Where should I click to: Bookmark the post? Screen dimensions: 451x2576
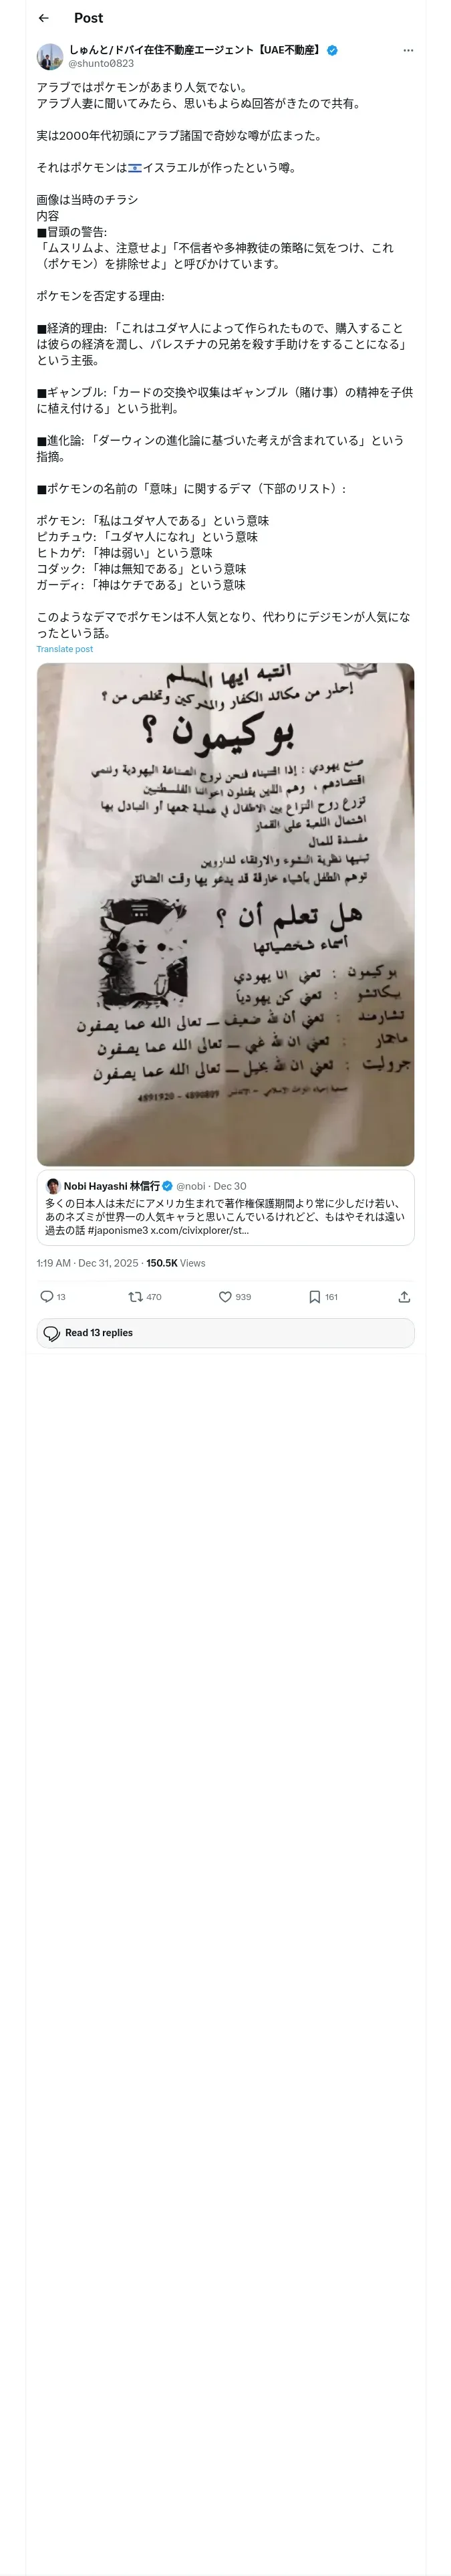[x=314, y=1297]
